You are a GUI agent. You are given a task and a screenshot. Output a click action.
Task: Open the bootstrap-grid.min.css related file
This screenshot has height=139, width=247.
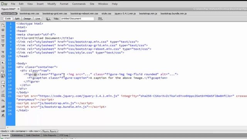click(55, 14)
